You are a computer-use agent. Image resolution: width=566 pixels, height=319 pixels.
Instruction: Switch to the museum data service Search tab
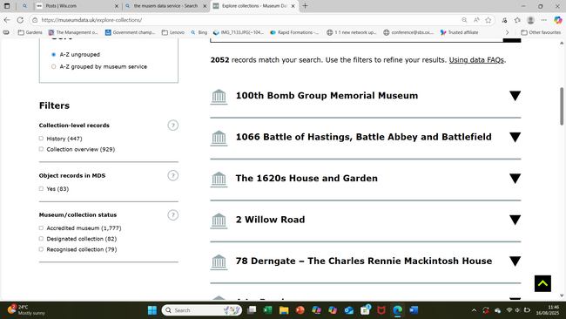[165, 6]
